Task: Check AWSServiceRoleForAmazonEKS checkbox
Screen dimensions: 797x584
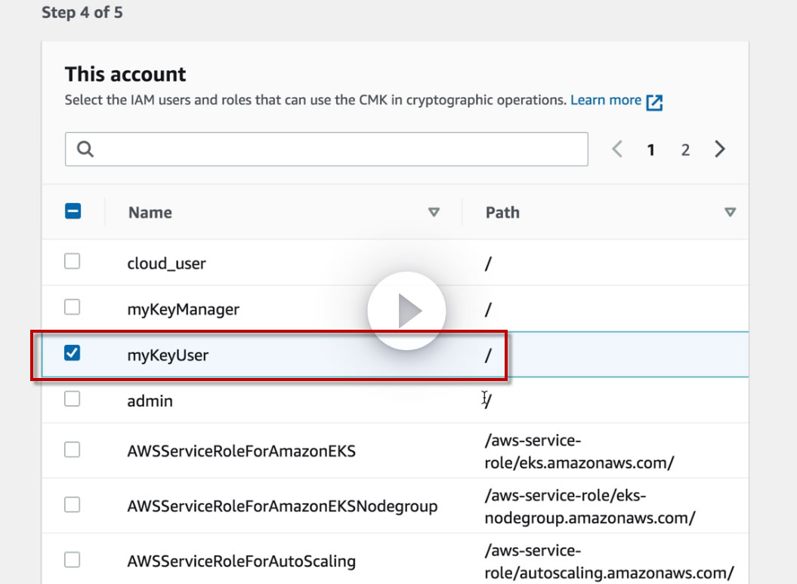Action: (x=72, y=450)
